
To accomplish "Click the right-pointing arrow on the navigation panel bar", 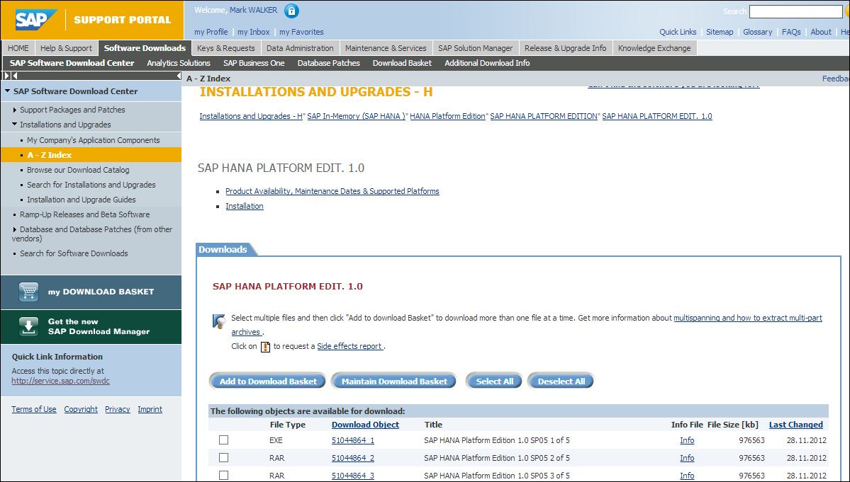I will pos(7,76).
